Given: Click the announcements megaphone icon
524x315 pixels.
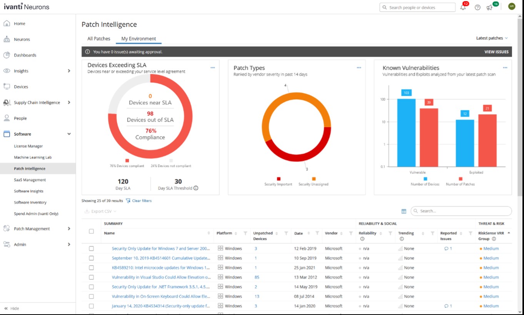Looking at the screenshot, I should [489, 7].
